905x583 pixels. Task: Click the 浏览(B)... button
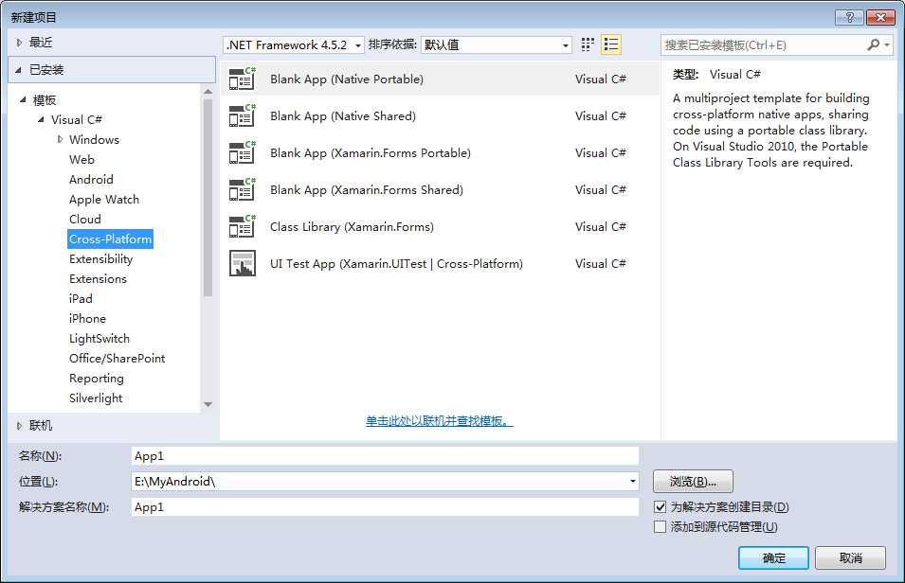693,481
